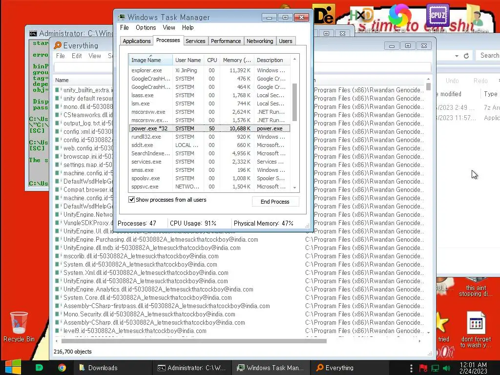Select the SearchIndexe... process row

point(209,153)
